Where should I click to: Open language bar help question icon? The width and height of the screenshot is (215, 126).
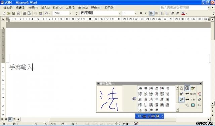(158, 116)
